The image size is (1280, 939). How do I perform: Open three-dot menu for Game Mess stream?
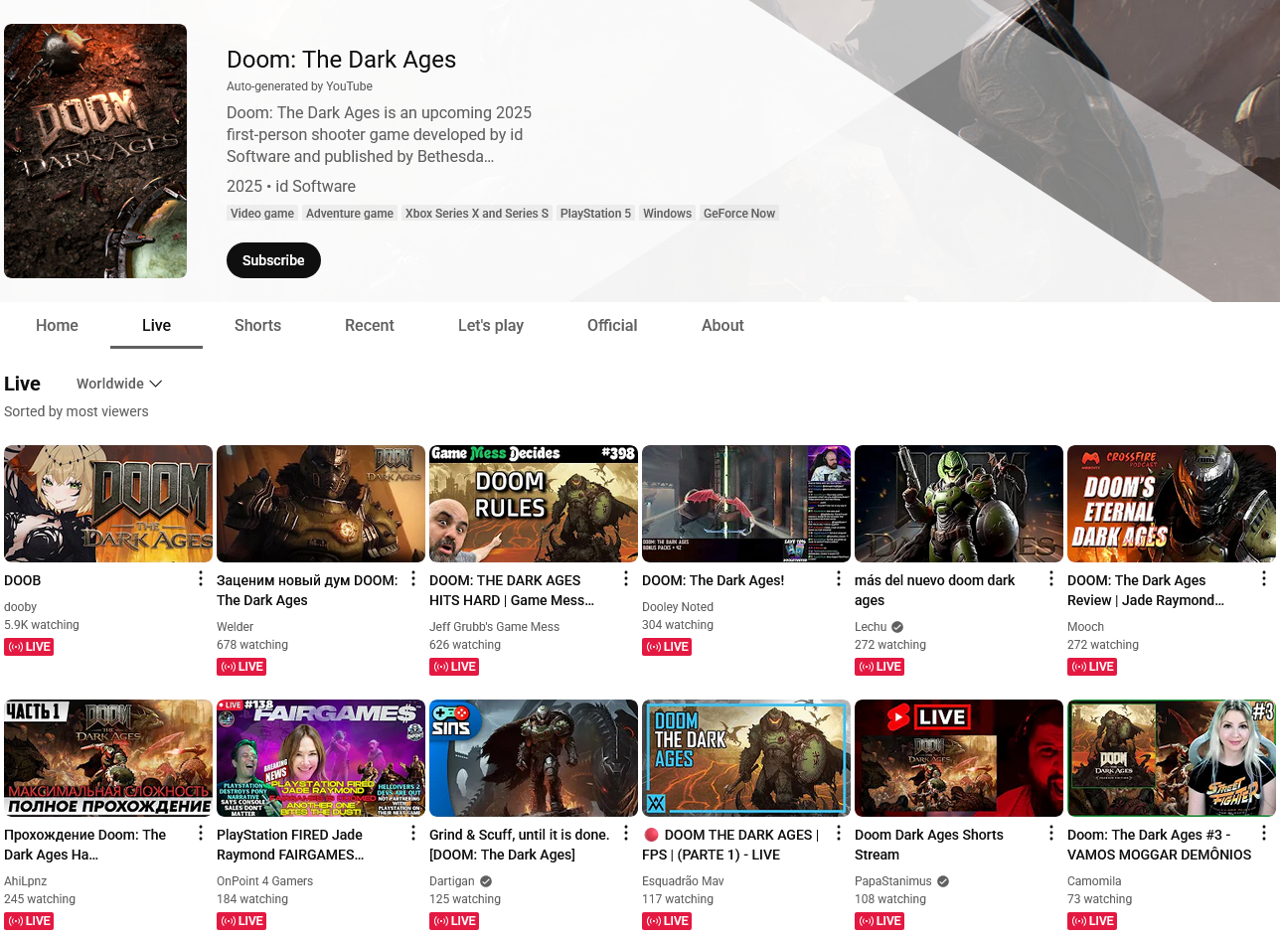coord(626,579)
